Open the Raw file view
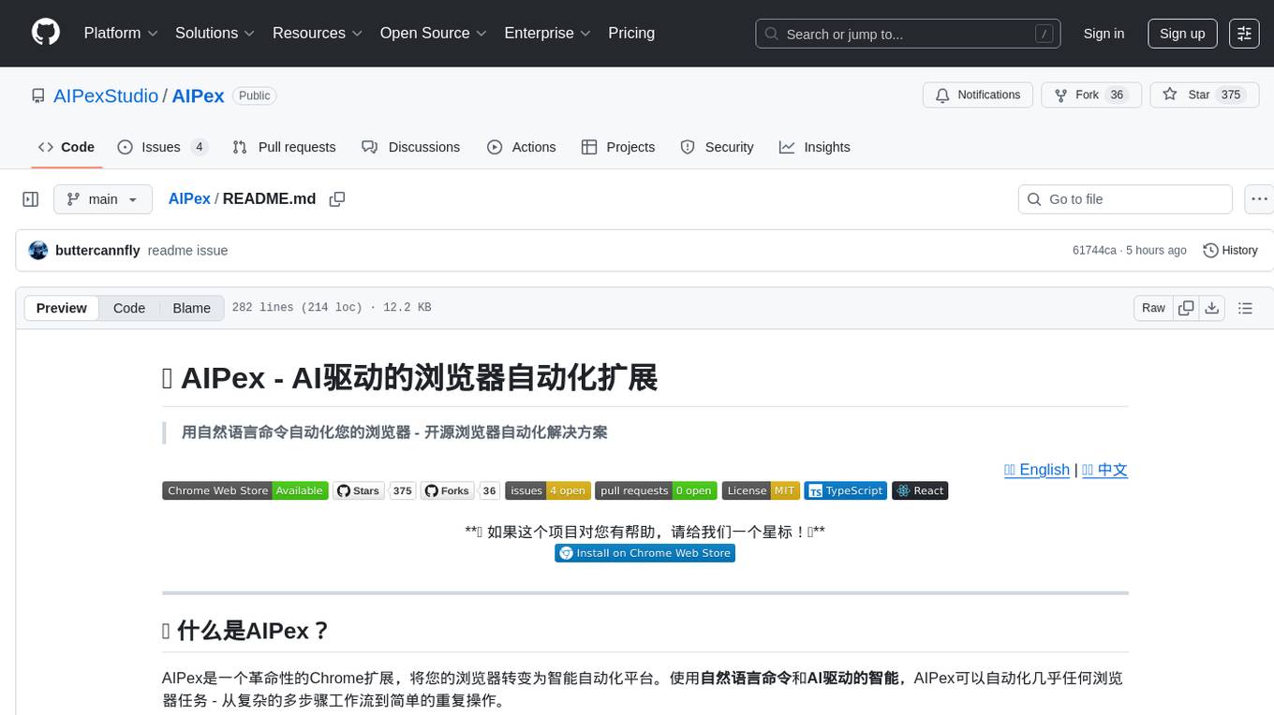This screenshot has height=715, width=1274. (x=1153, y=308)
